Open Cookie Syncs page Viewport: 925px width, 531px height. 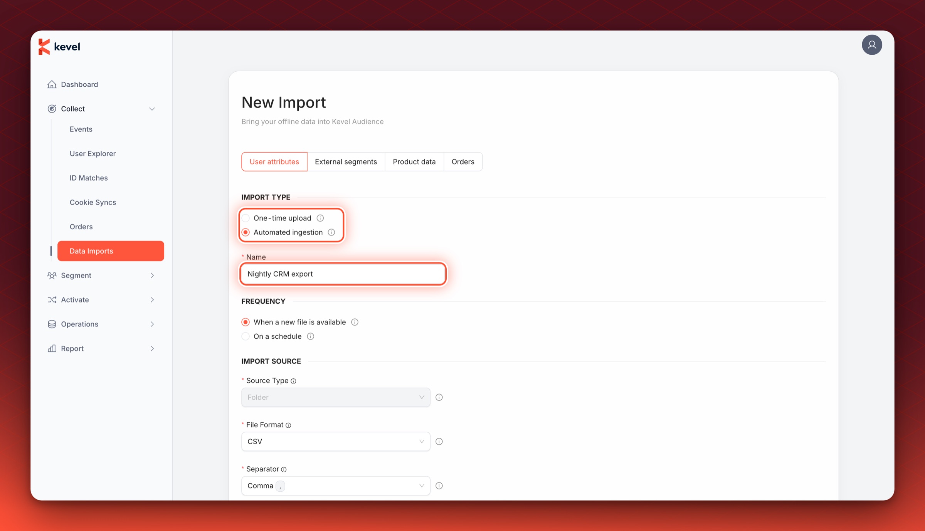[x=92, y=202]
